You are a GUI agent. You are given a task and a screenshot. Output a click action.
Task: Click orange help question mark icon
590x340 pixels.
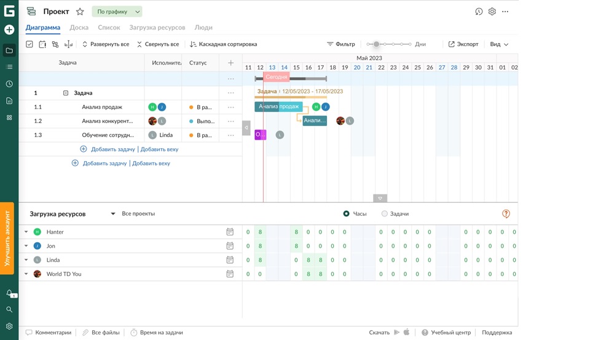pyautogui.click(x=506, y=214)
